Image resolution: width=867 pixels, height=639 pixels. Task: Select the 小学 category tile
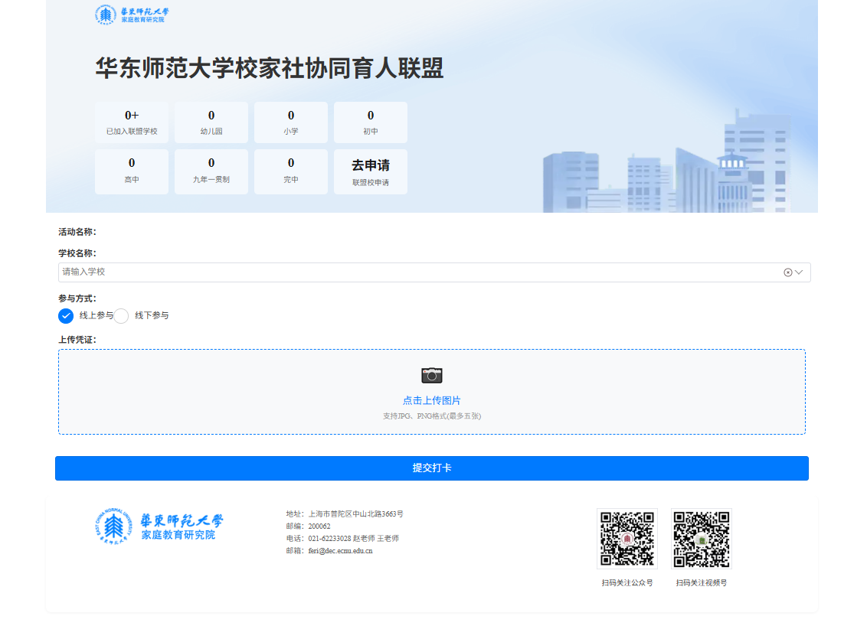pos(291,122)
